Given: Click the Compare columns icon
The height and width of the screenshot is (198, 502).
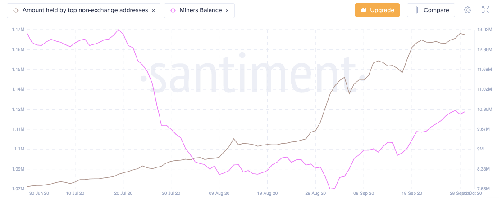Looking at the screenshot, I should pyautogui.click(x=416, y=10).
